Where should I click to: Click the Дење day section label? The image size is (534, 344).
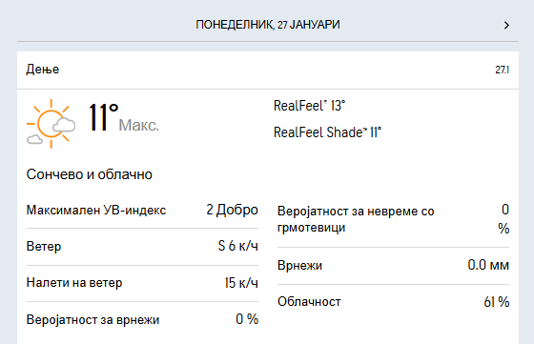tap(43, 70)
